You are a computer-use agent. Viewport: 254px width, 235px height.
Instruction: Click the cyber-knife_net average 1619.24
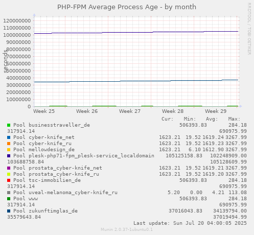click(x=213, y=137)
